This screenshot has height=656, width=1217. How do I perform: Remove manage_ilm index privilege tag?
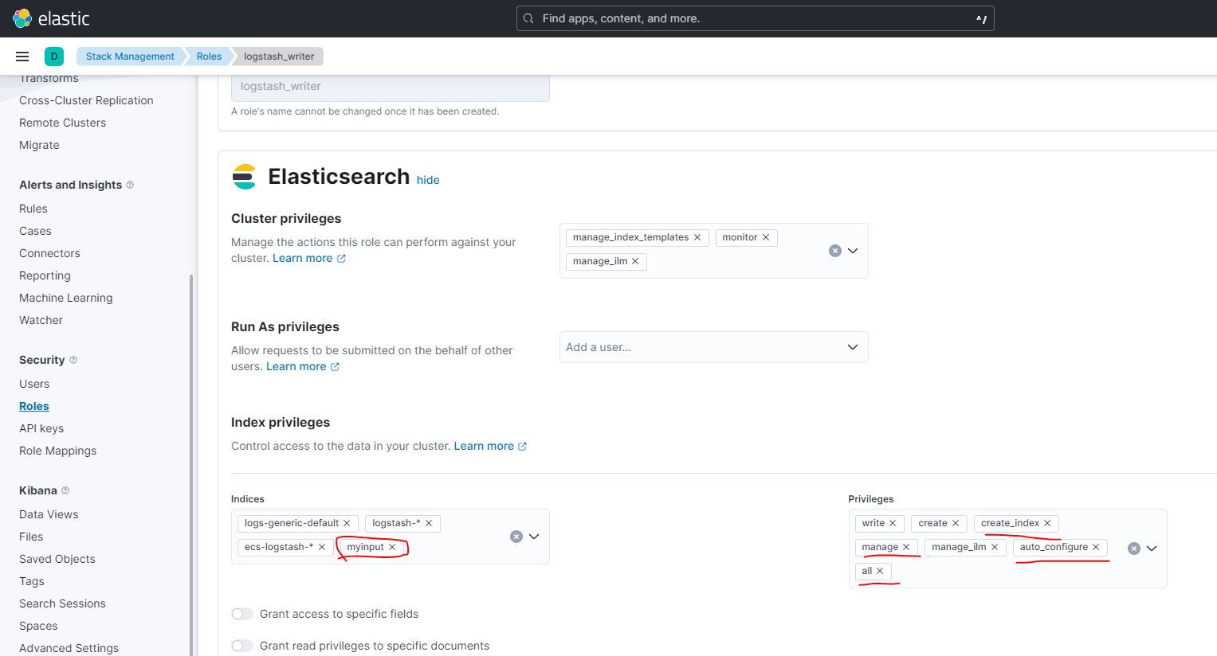[x=995, y=547]
